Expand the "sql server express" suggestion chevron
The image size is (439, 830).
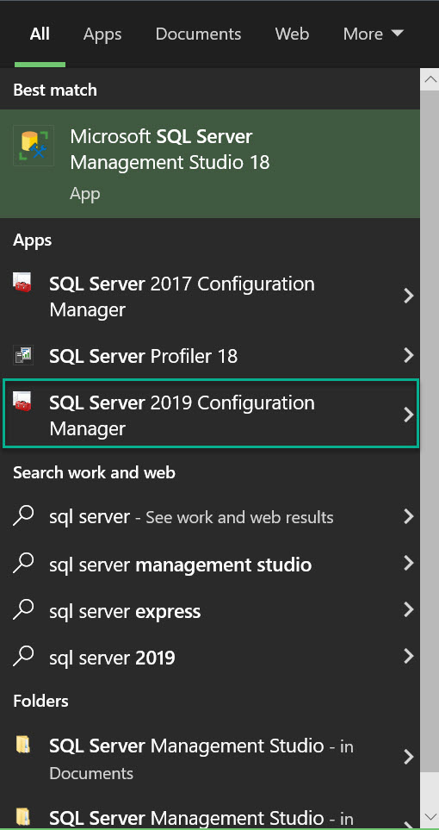[x=408, y=610]
